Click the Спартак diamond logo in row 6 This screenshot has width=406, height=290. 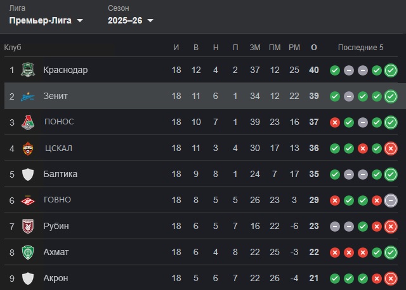click(27, 200)
